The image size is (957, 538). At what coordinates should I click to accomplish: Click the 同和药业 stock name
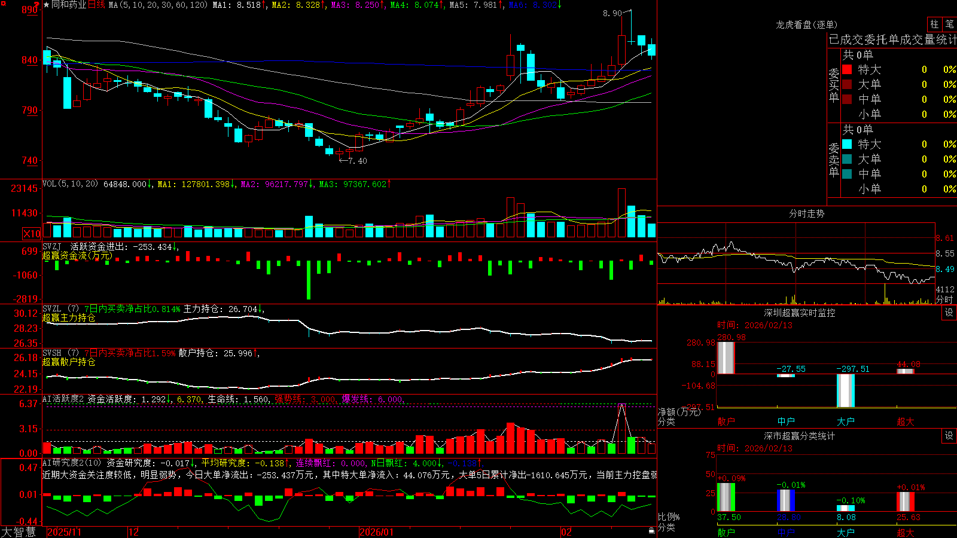pyautogui.click(x=69, y=5)
